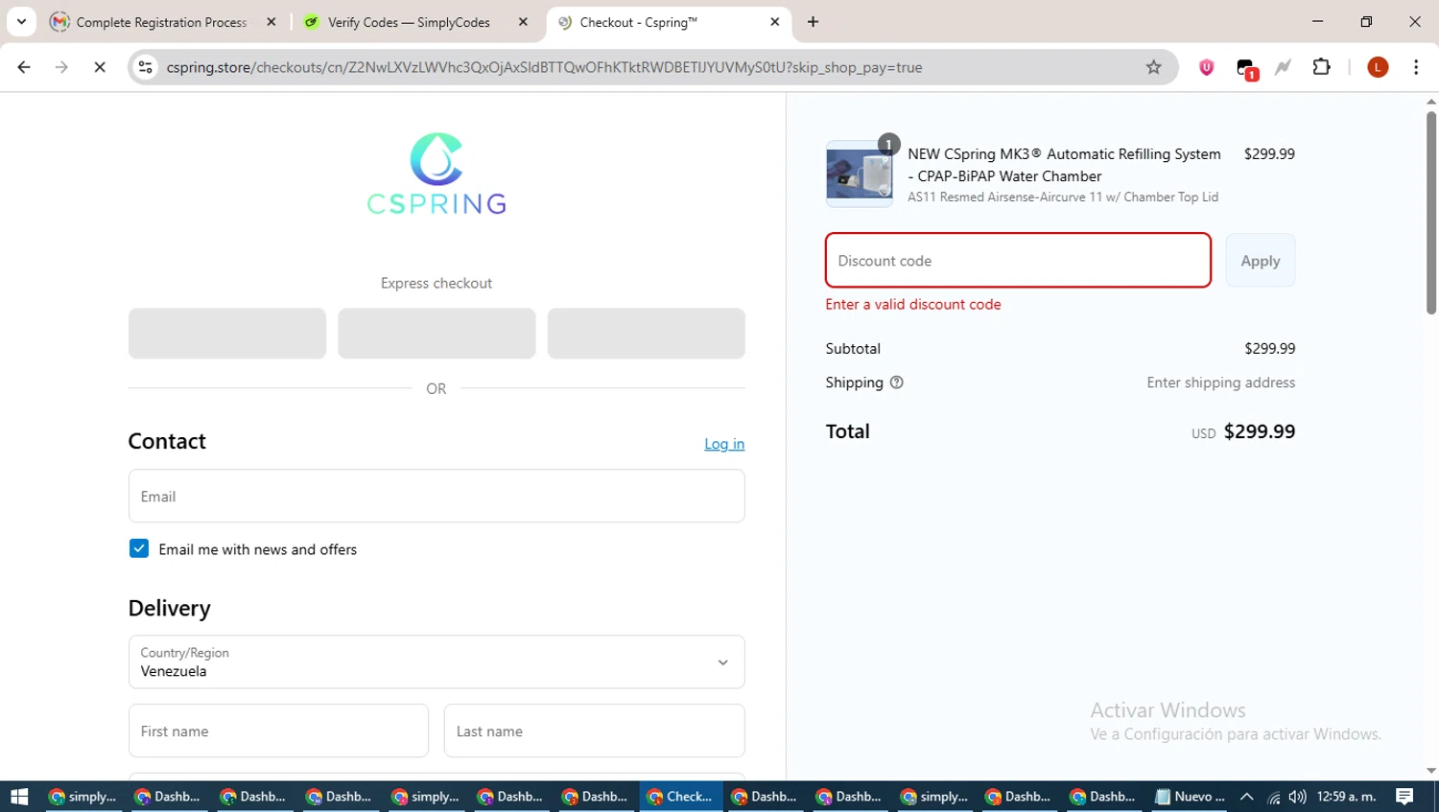Click the CSpring MK3 product thumbnail
Viewport: 1439px width, 812px height.
coord(860,174)
